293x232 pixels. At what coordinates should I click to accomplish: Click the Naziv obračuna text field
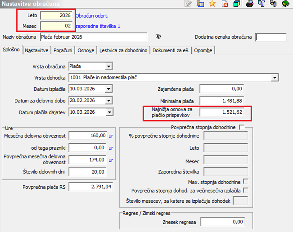click(94, 37)
